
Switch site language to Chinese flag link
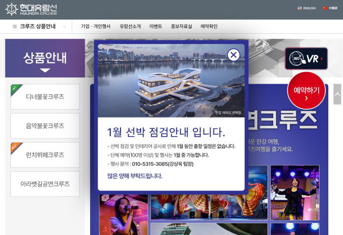(x=330, y=8)
